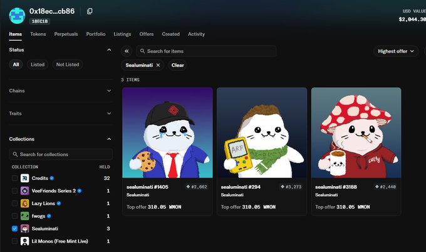Click the magnifier icon in item search
The width and height of the screenshot is (426, 252).
click(142, 51)
